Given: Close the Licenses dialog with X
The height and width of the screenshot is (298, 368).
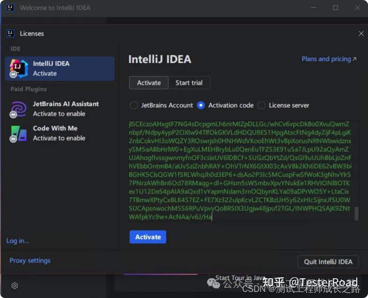Looking at the screenshot, I should [x=361, y=34].
